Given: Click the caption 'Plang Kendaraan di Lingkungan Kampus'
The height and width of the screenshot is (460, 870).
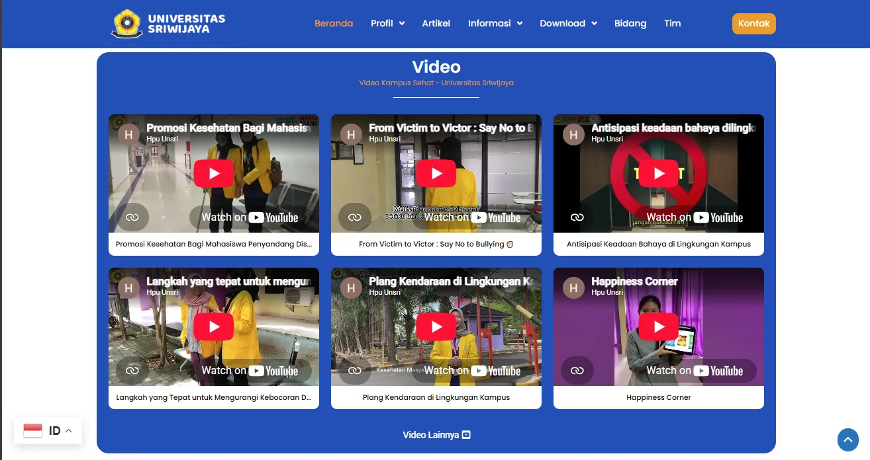Looking at the screenshot, I should point(436,397).
